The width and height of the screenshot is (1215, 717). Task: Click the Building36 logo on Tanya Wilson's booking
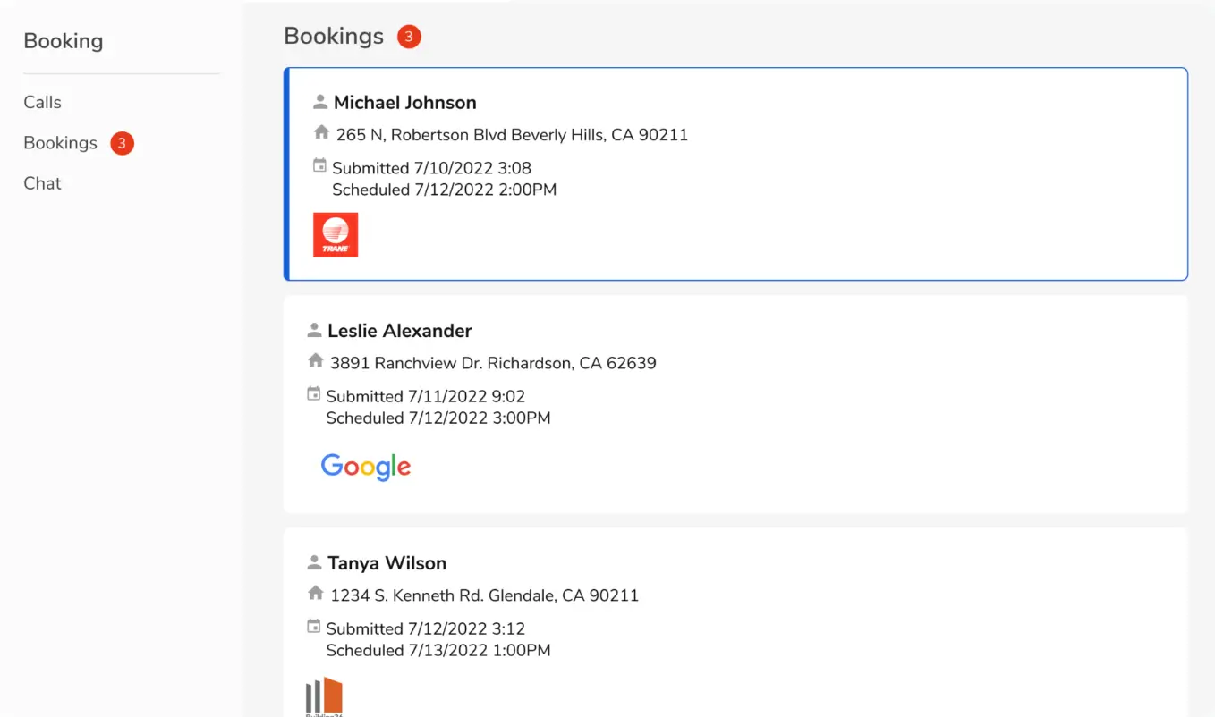(x=323, y=696)
